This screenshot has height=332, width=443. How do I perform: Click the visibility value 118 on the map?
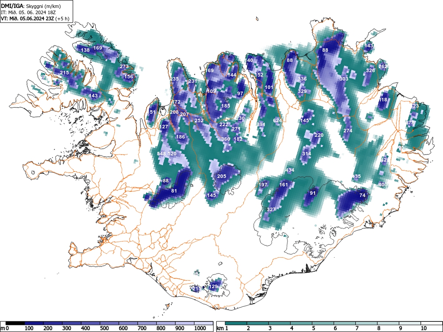[383, 100]
